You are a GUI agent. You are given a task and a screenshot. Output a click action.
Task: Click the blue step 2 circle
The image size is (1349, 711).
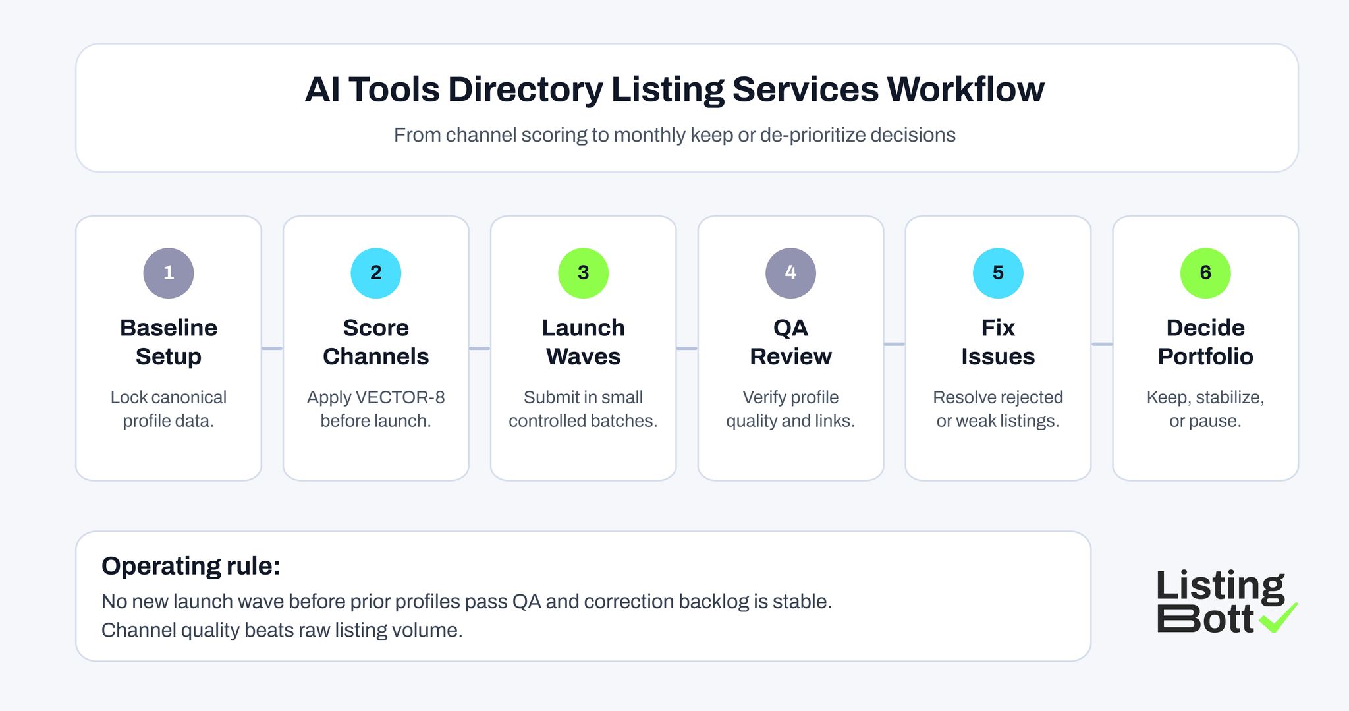coord(375,272)
